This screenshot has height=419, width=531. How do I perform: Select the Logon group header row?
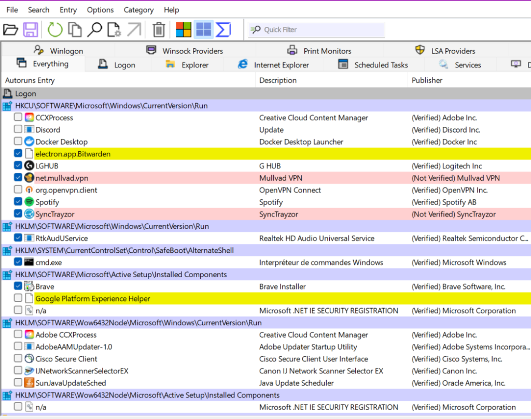[x=266, y=93]
